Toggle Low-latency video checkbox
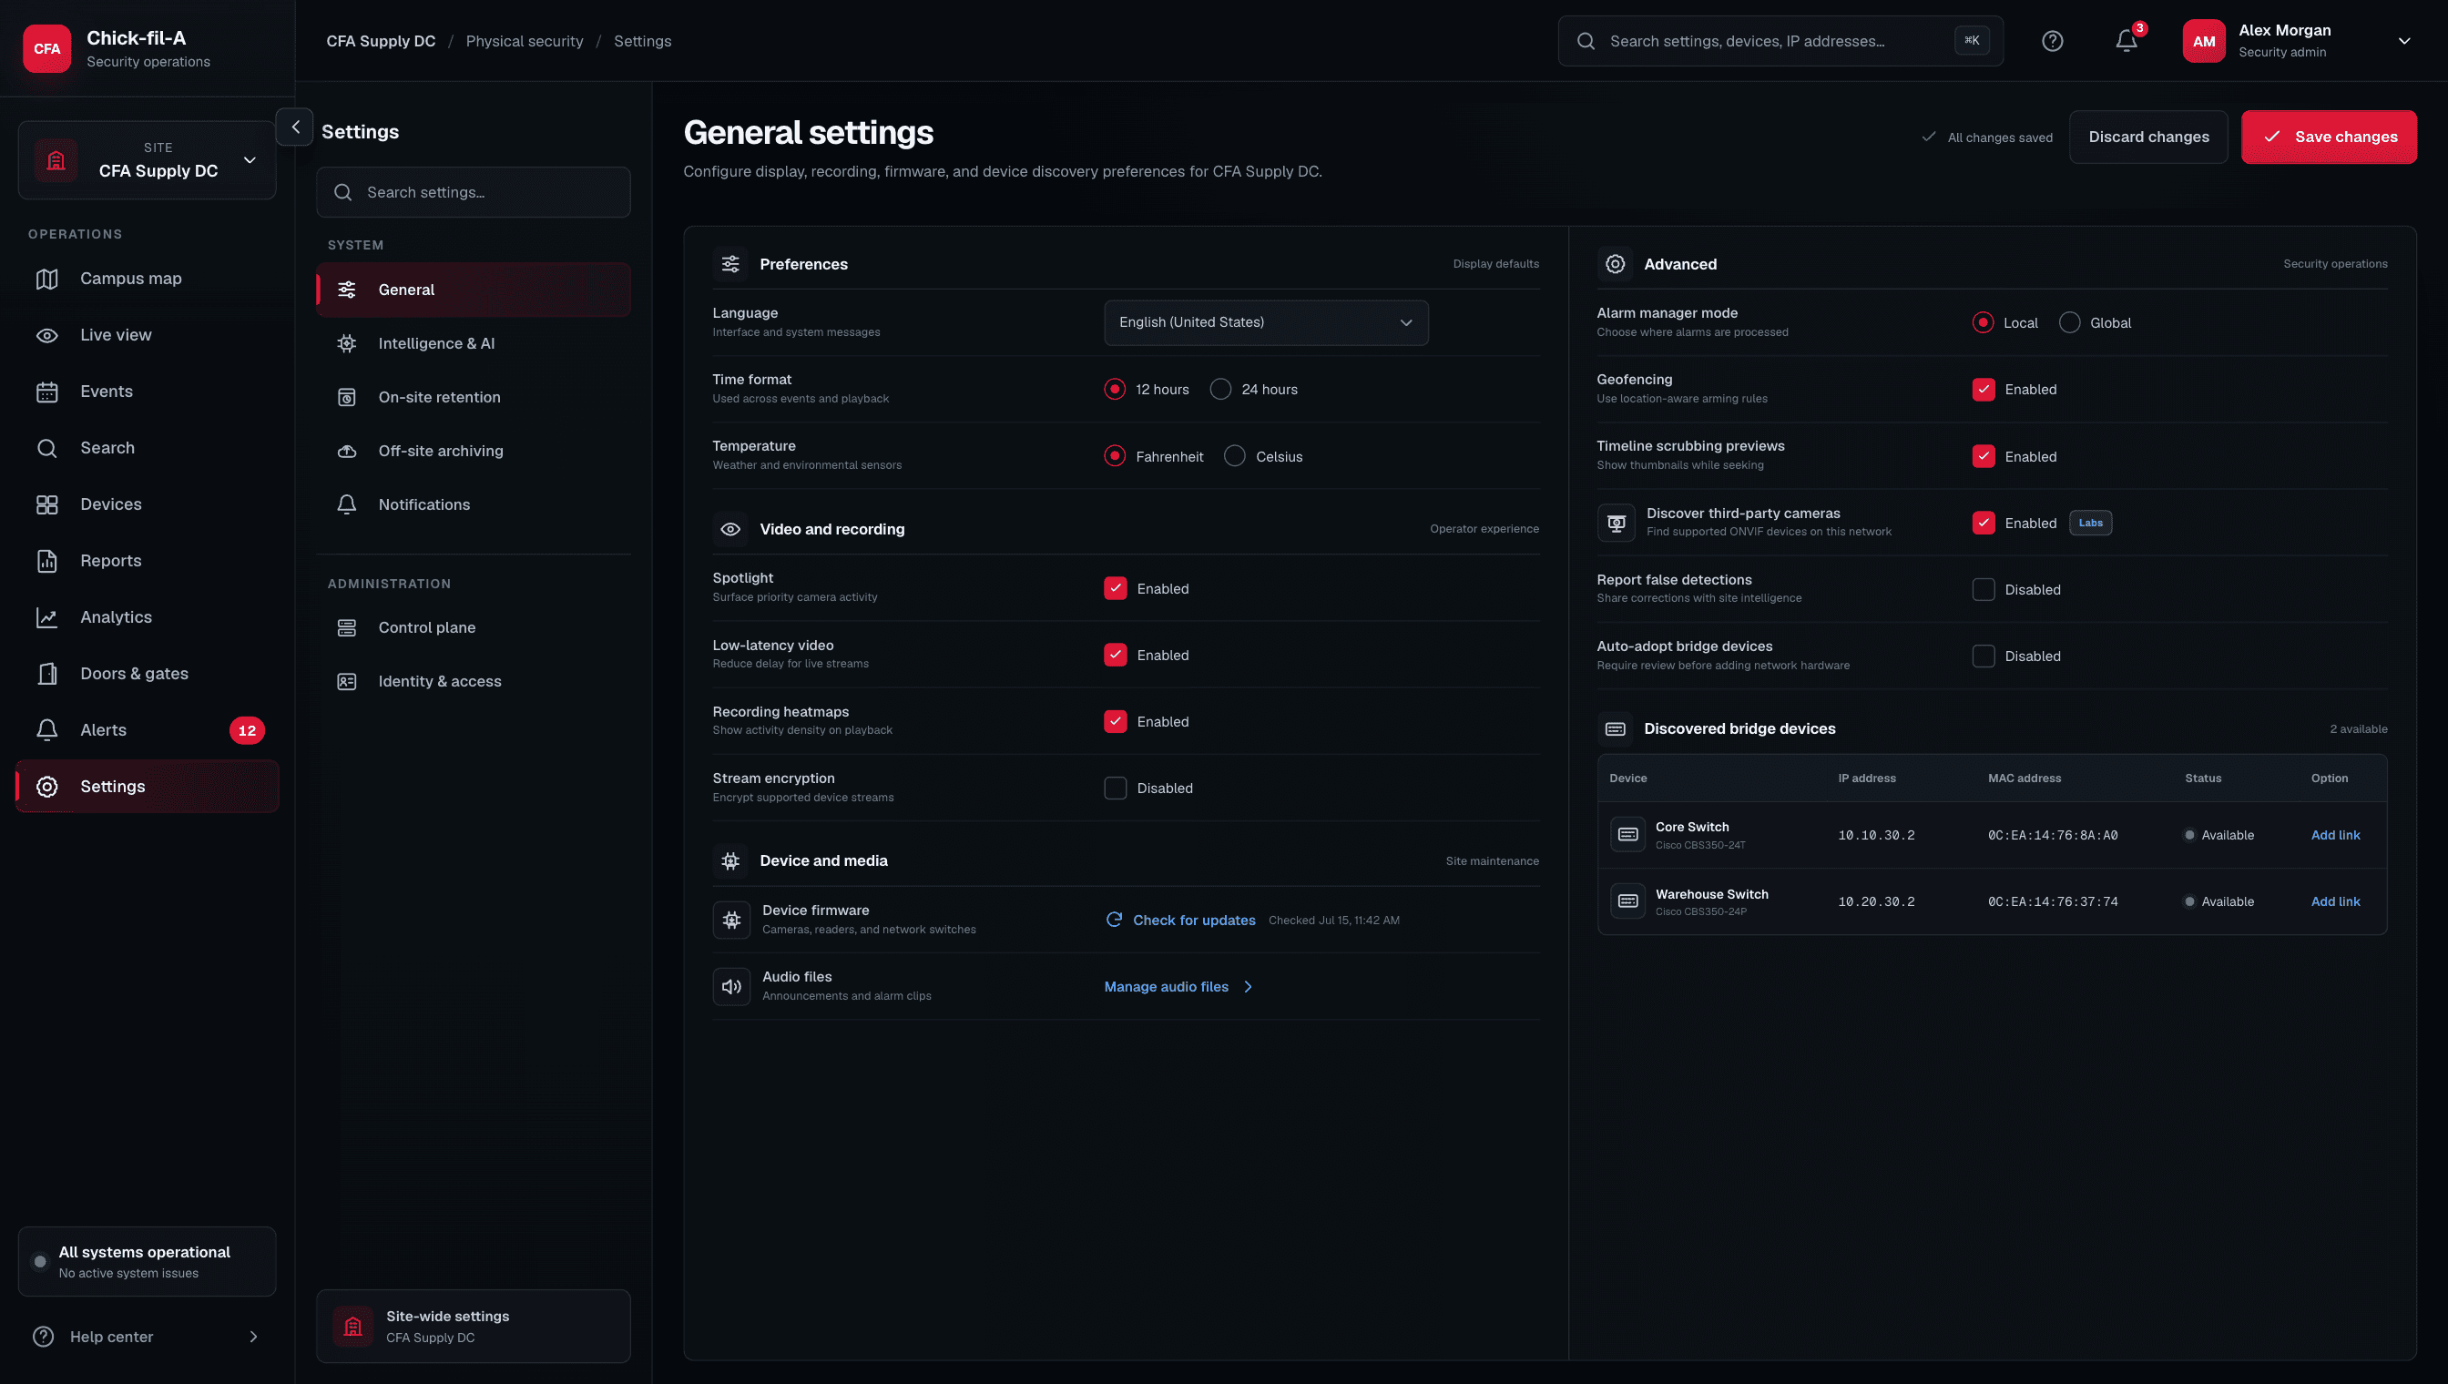The width and height of the screenshot is (2448, 1384). click(x=1114, y=655)
